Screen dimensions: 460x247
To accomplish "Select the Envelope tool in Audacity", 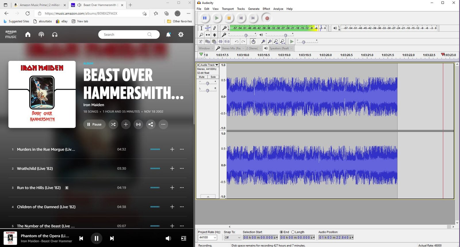I will click(x=208, y=28).
